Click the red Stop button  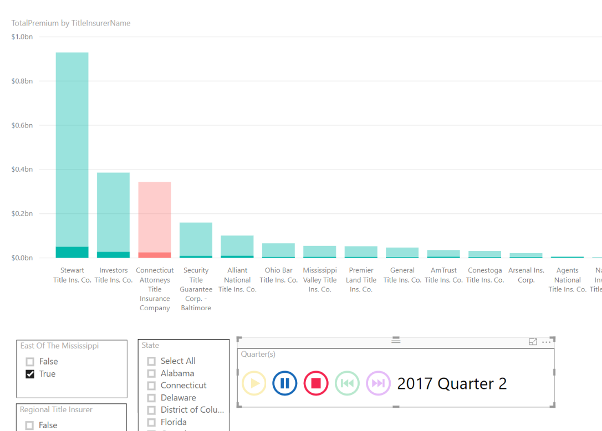(316, 383)
